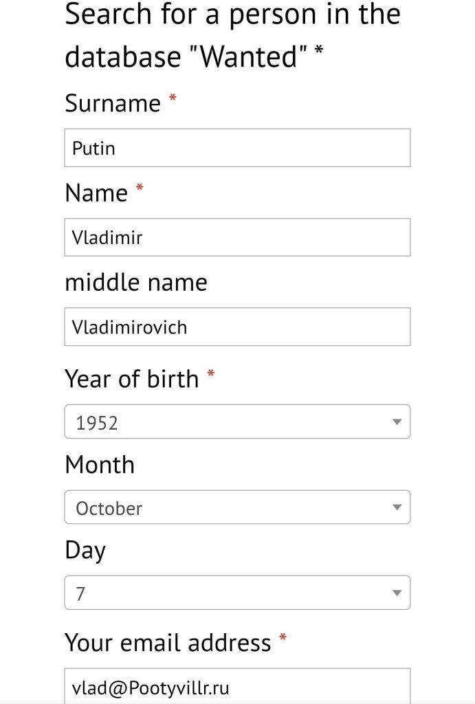Click the "Day" label text
Screen dimensions: 475x704
pos(85,551)
